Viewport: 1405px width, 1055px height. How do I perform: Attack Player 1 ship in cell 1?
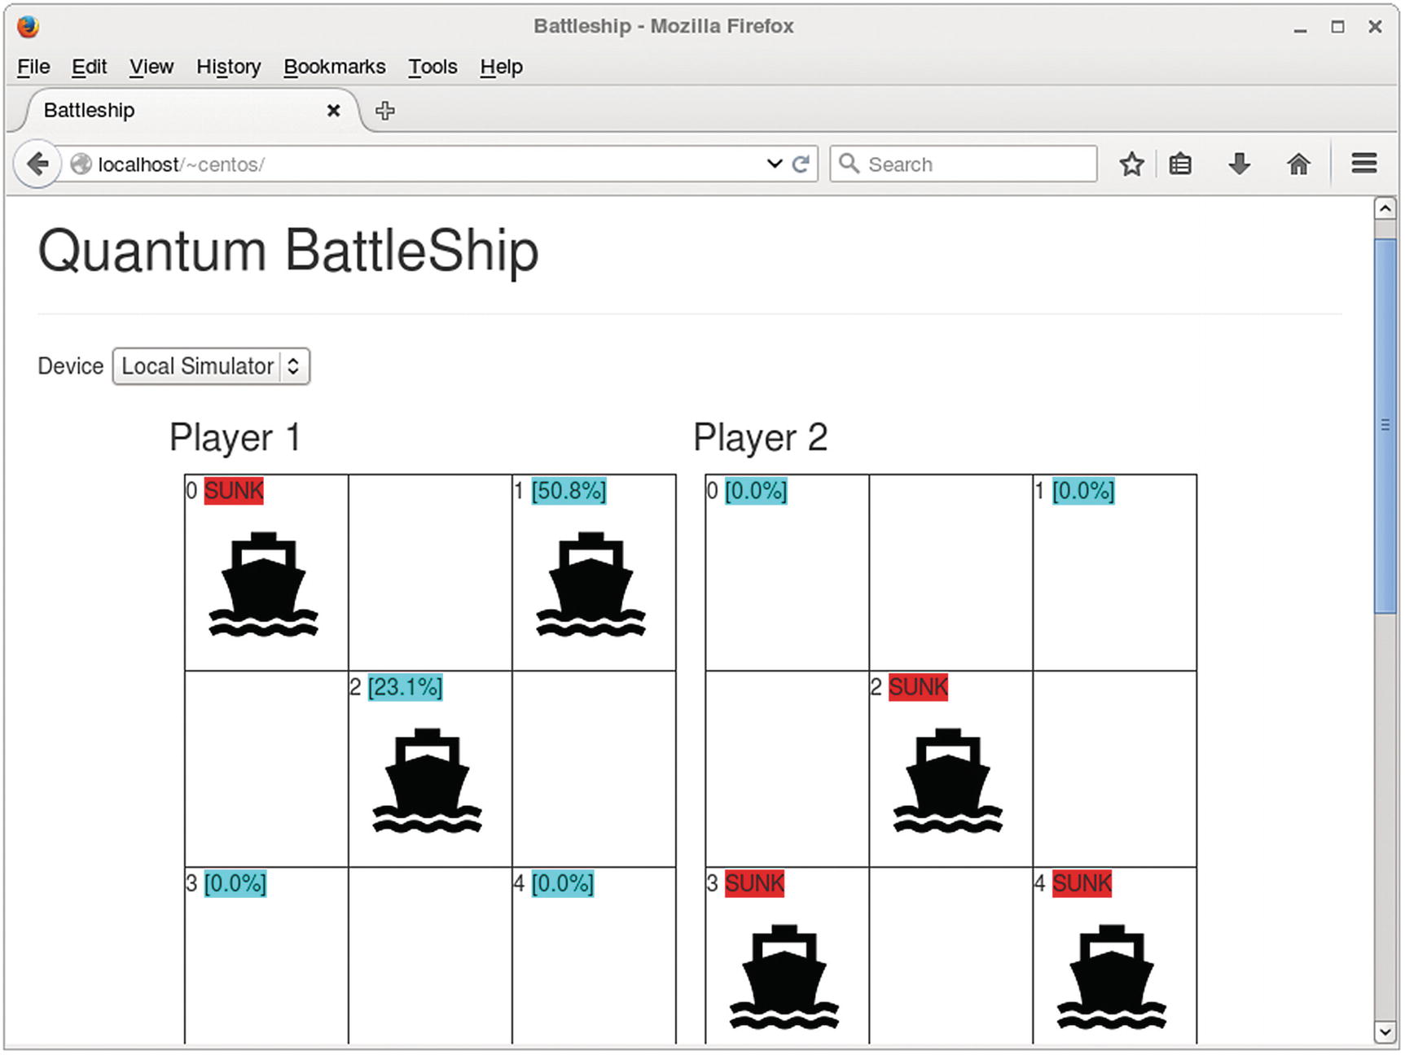pyautogui.click(x=591, y=584)
